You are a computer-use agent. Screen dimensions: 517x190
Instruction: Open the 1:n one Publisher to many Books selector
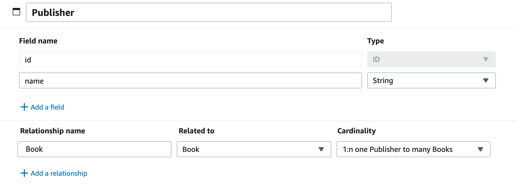click(x=413, y=149)
